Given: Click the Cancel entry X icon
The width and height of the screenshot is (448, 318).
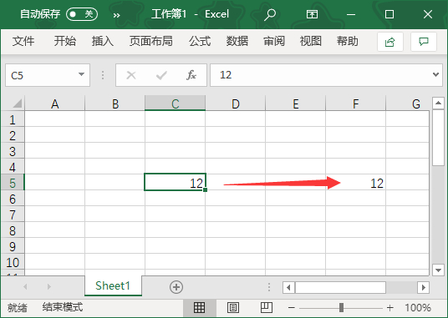Looking at the screenshot, I should (x=131, y=75).
